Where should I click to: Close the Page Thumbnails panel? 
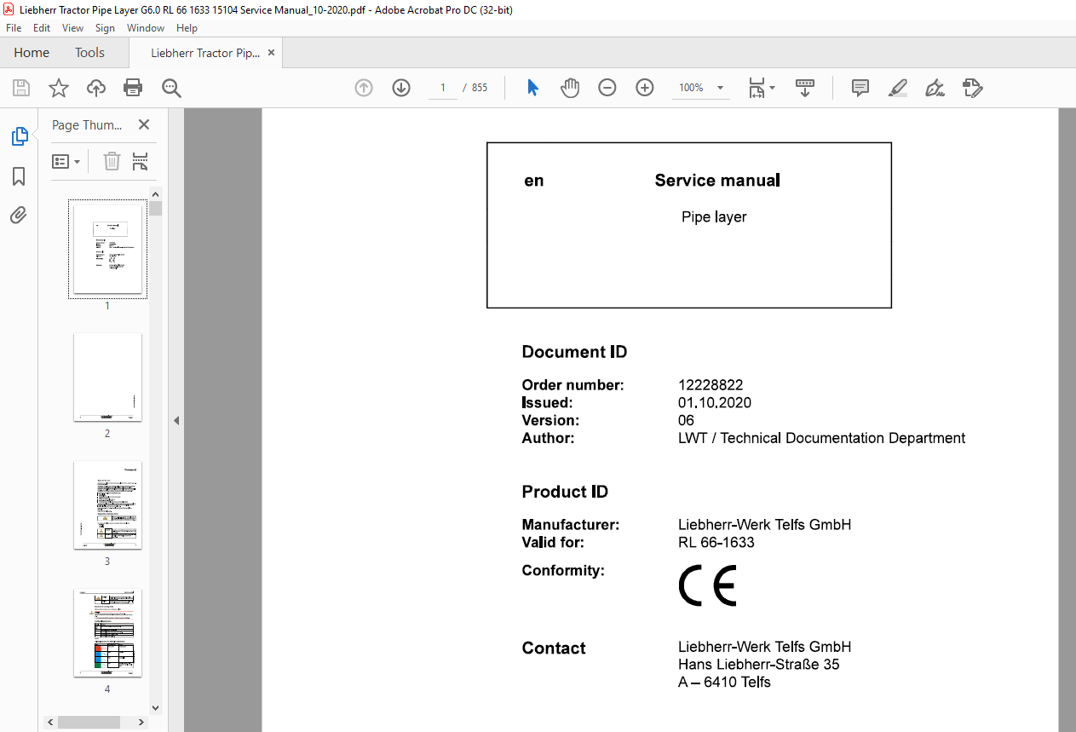(x=144, y=124)
